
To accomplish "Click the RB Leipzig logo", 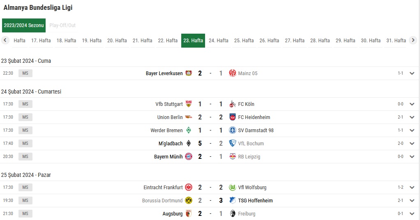I will click(x=232, y=156).
